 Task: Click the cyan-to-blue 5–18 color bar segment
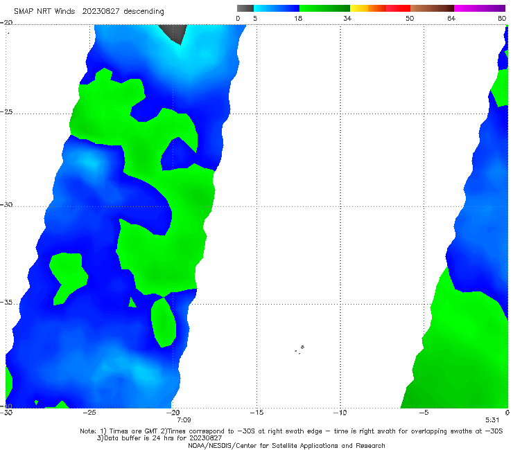tap(277, 8)
